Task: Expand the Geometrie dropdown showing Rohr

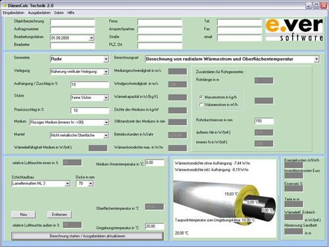Action: click(106, 59)
